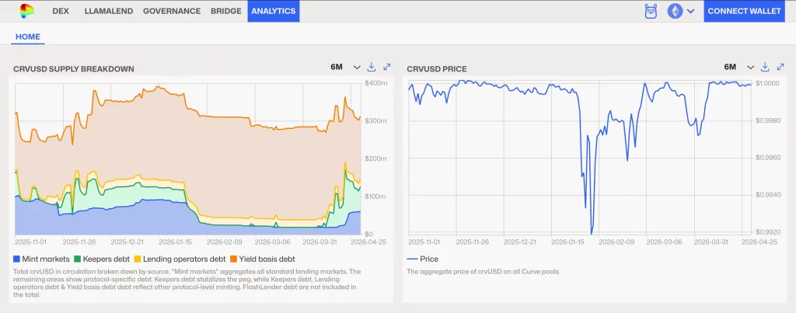Download the crvUSD Price chart
This screenshot has width=796, height=313.
(765, 67)
